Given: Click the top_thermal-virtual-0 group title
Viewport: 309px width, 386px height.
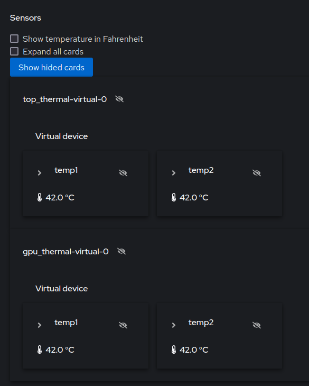Looking at the screenshot, I should click(65, 99).
